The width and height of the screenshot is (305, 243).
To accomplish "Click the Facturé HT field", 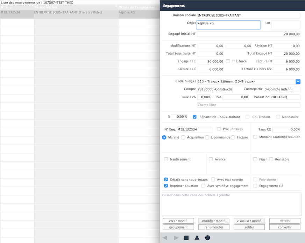I will [287, 61].
